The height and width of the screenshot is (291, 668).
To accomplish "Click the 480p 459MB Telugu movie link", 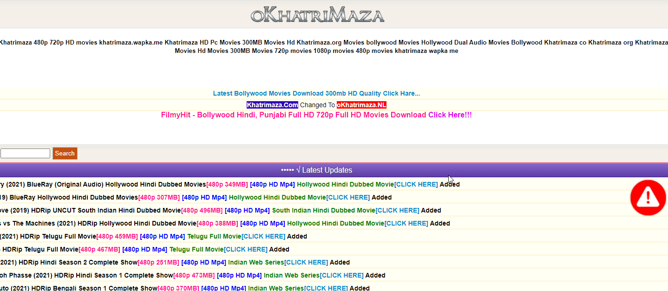I will [117, 236].
